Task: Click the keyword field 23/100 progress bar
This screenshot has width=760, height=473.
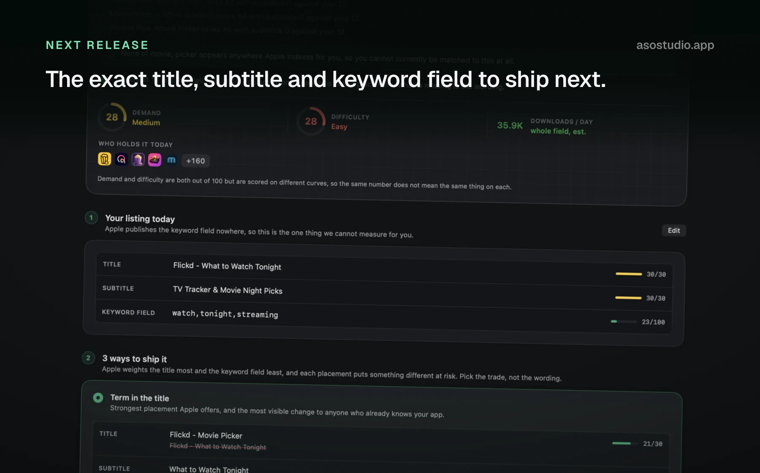Action: click(624, 321)
